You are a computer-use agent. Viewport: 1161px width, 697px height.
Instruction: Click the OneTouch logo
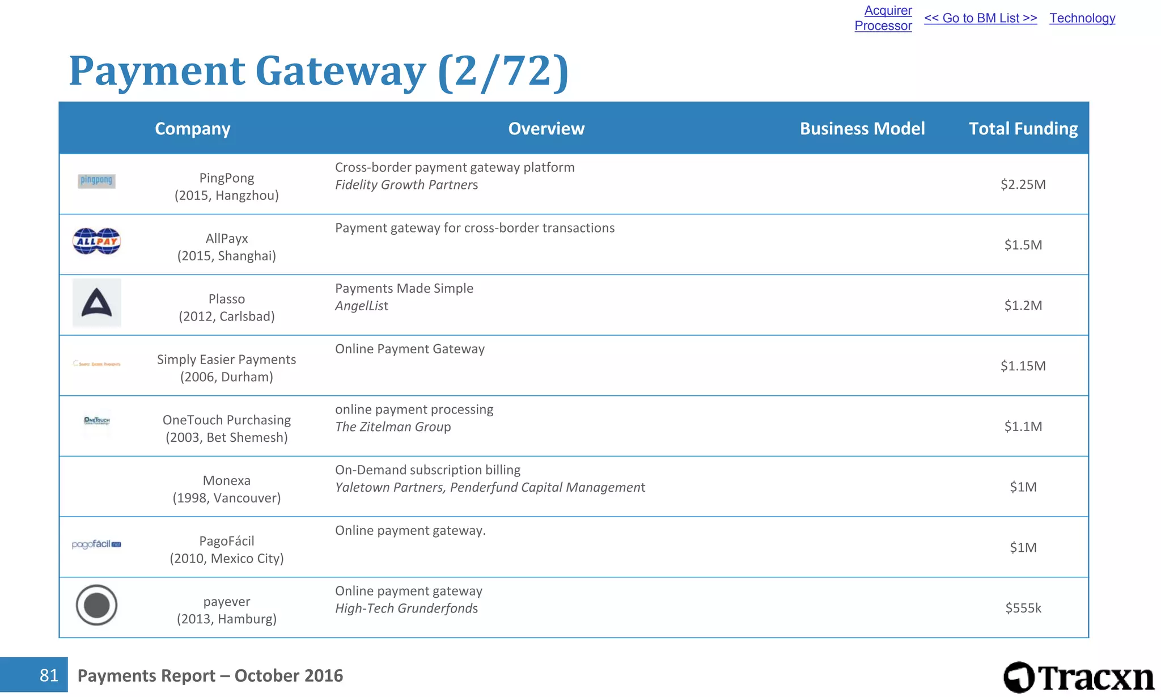[x=97, y=421]
